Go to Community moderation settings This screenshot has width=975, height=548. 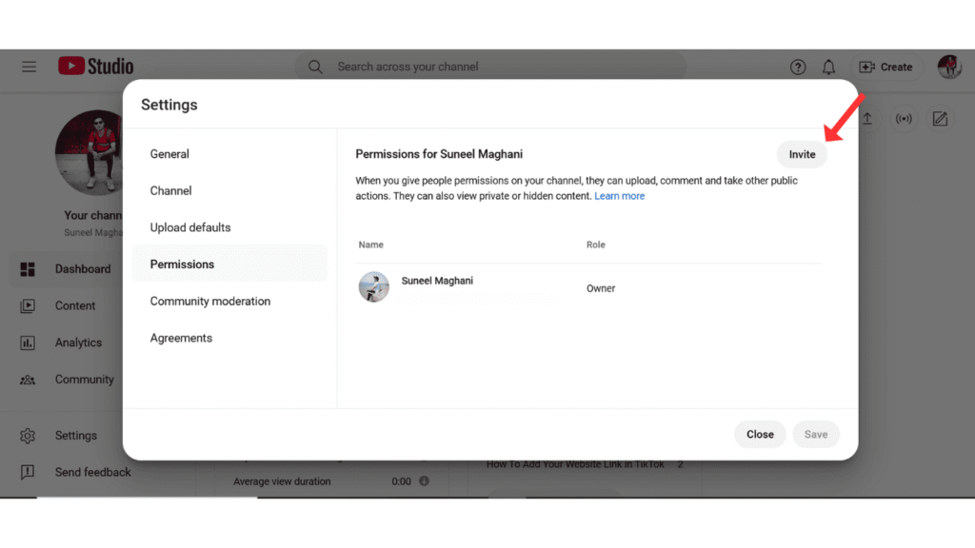[210, 302]
